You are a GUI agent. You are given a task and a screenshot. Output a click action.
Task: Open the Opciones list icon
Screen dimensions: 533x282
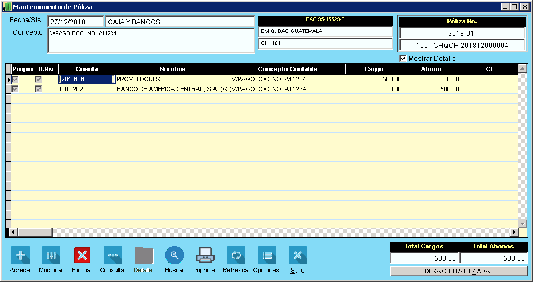266,255
